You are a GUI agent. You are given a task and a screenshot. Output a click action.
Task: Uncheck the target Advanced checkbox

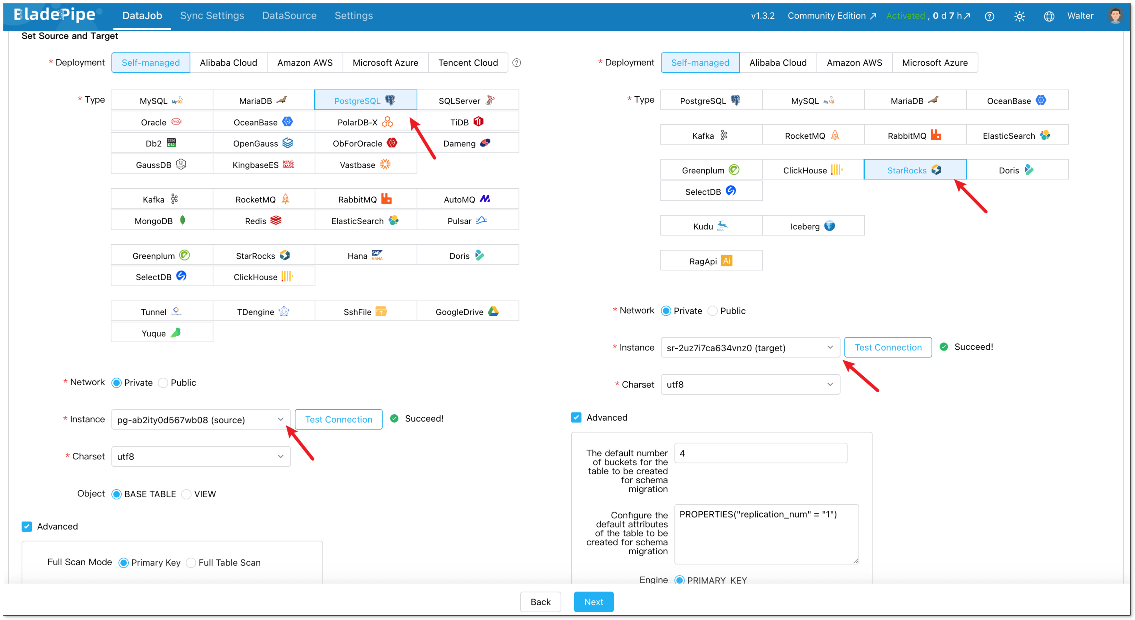[x=576, y=418]
